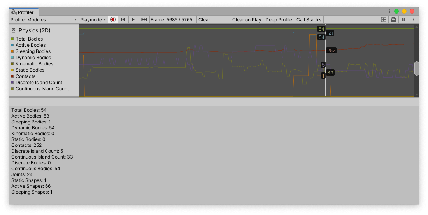This screenshot has width=428, height=215.
Task: Open the Profiler Modules dropdown
Action: [44, 19]
